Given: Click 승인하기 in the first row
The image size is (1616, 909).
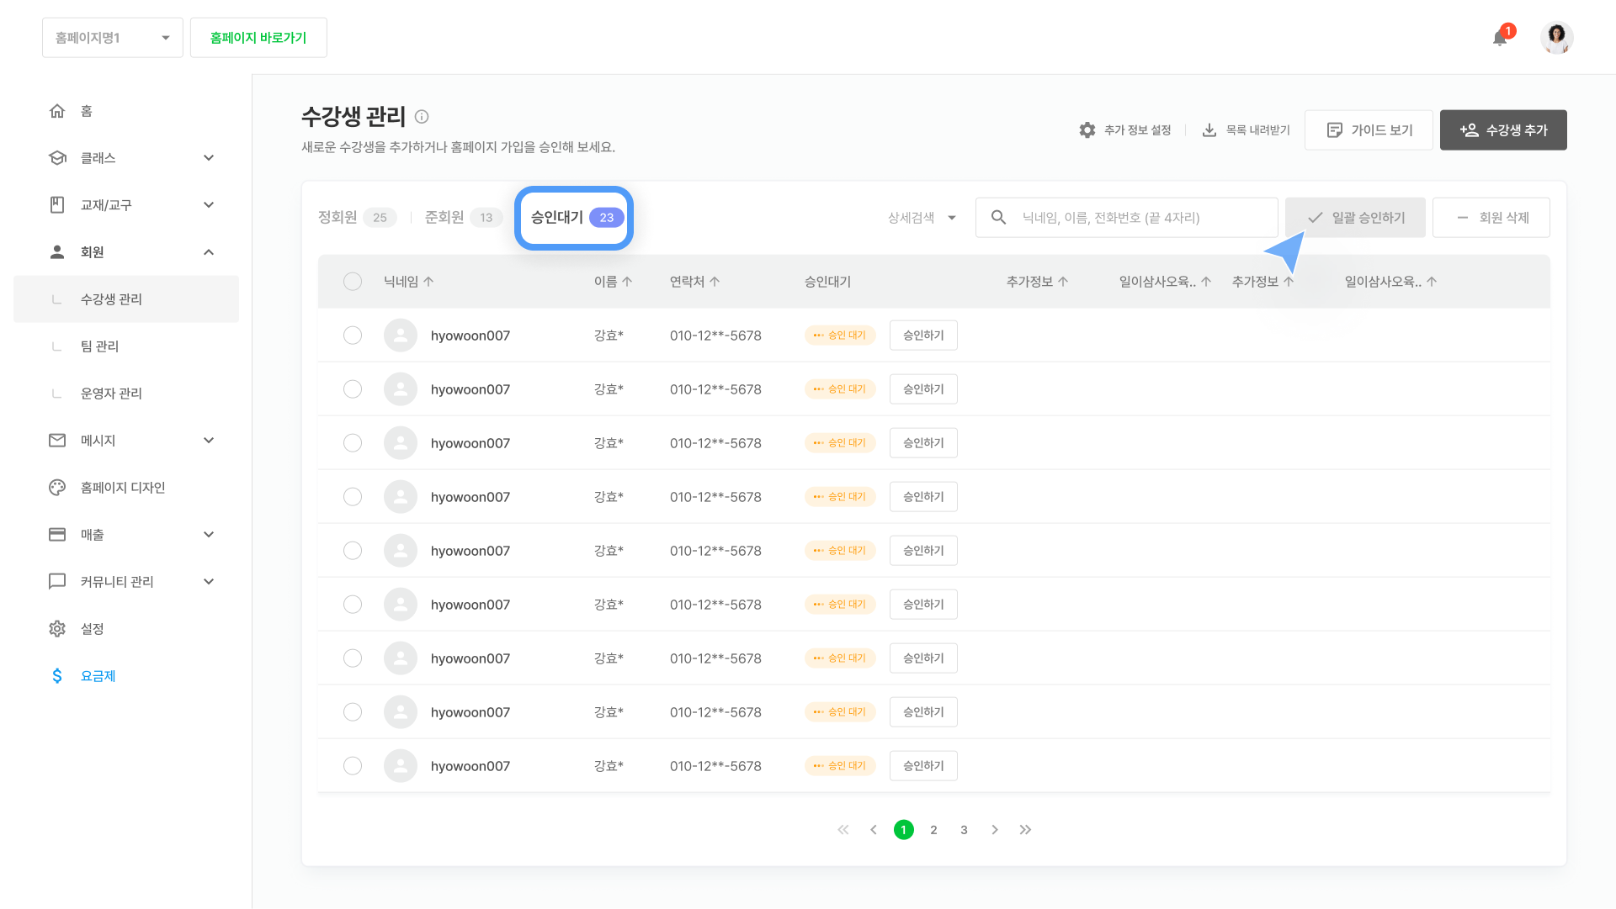Looking at the screenshot, I should click(x=923, y=336).
